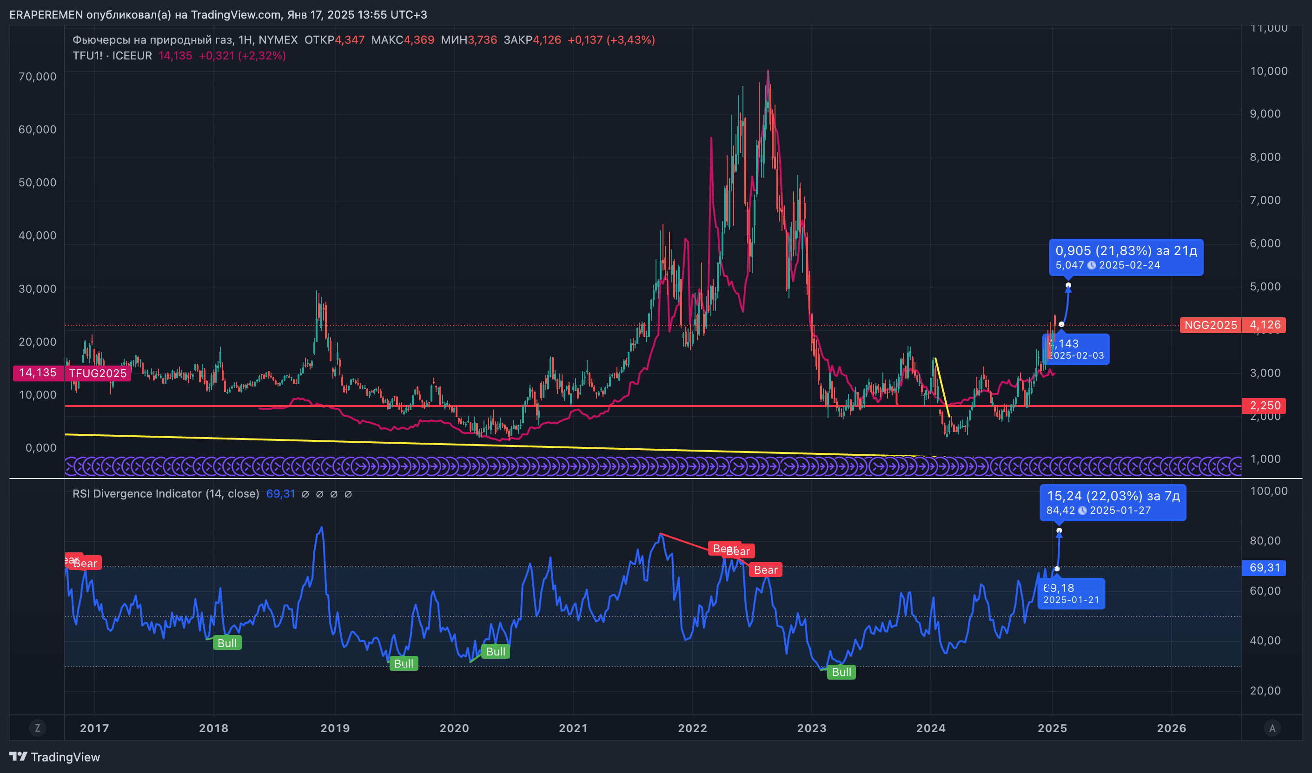Click the Z timezone button at bottom-left
Screen dimensions: 1312x773
(x=37, y=728)
